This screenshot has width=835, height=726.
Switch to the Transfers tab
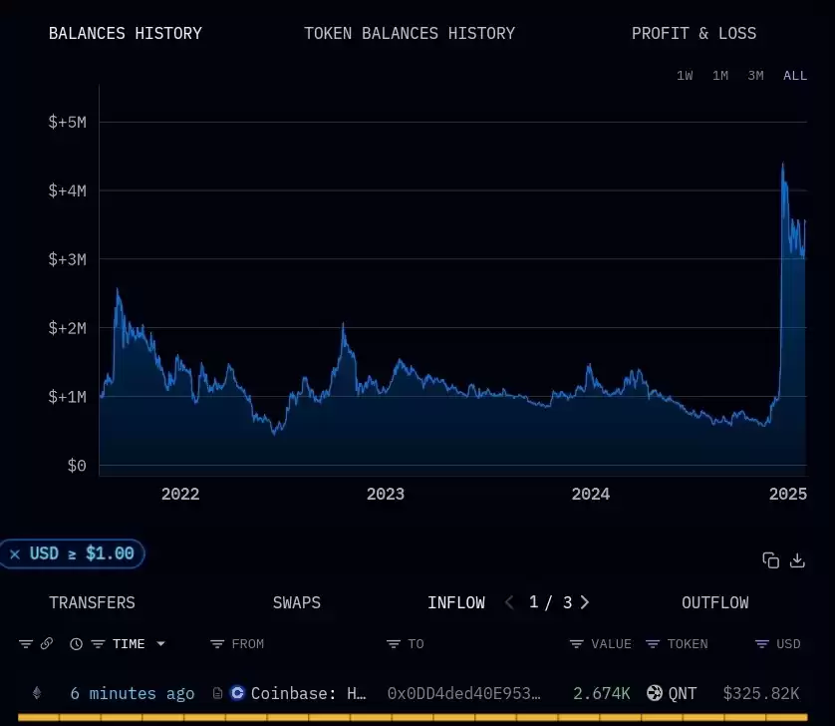[x=92, y=602]
